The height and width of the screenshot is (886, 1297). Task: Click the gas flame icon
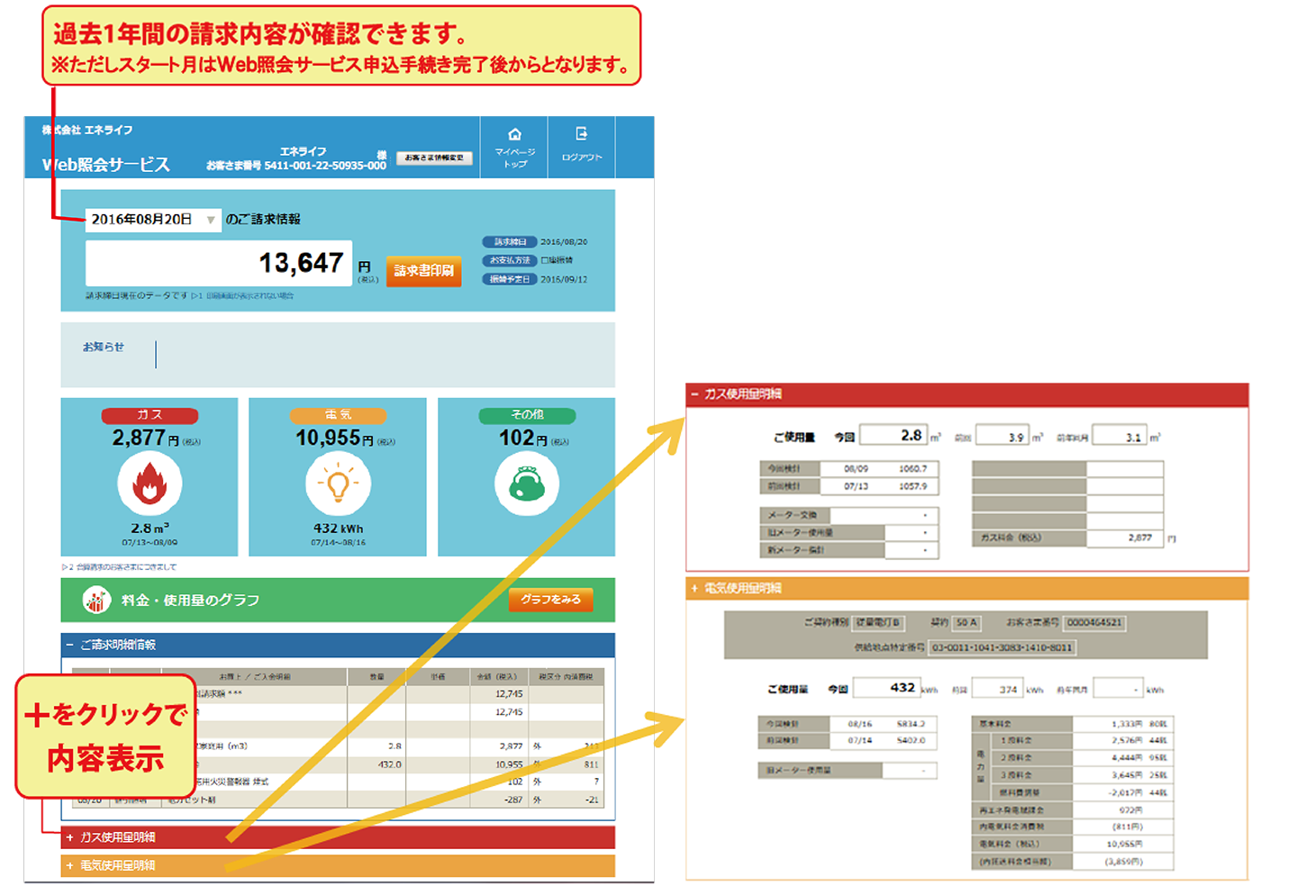[150, 484]
